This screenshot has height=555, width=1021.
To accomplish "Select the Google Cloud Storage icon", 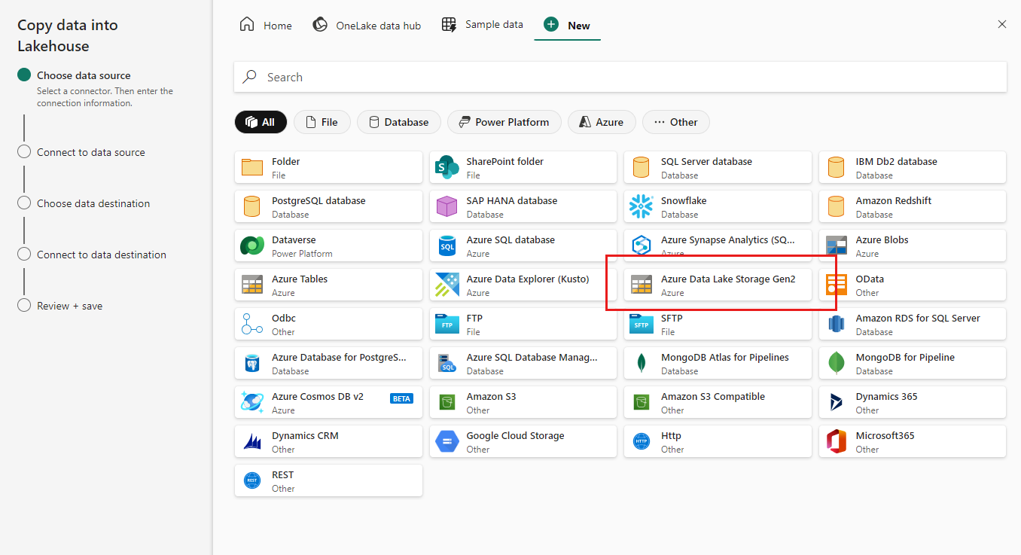I will click(x=446, y=441).
